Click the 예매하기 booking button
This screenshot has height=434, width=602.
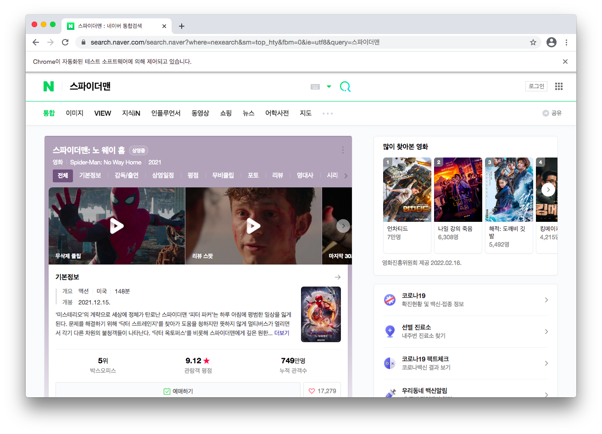[178, 391]
